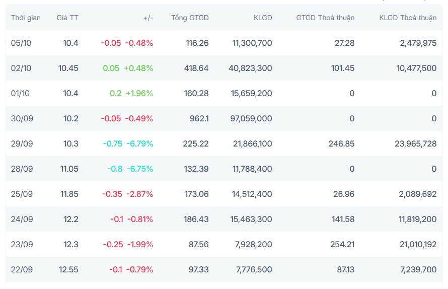448x289 pixels.
Task: Click price 10.3 in 29/09 row
Action: (71, 143)
